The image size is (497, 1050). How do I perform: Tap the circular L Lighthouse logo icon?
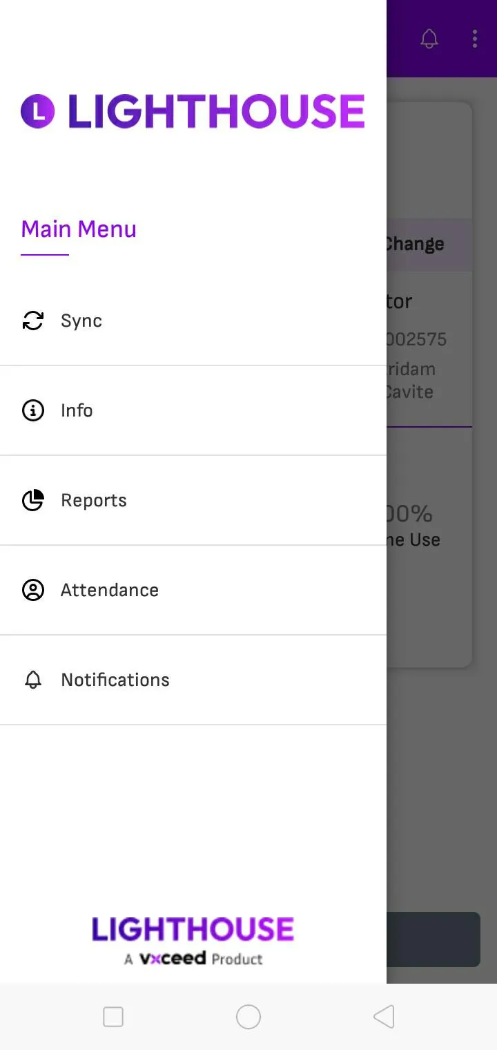pos(37,111)
